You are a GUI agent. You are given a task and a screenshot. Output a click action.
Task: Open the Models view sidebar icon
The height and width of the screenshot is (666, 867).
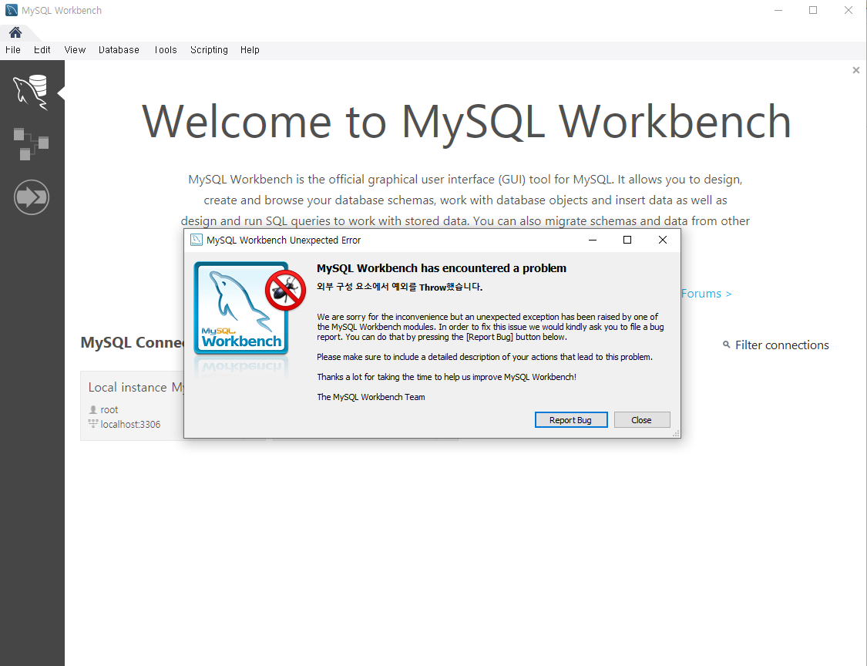tap(31, 144)
